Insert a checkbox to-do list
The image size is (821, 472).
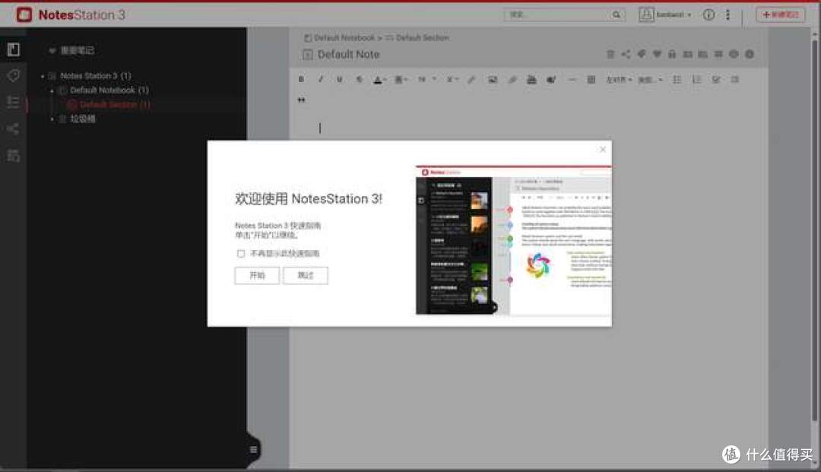click(x=716, y=80)
